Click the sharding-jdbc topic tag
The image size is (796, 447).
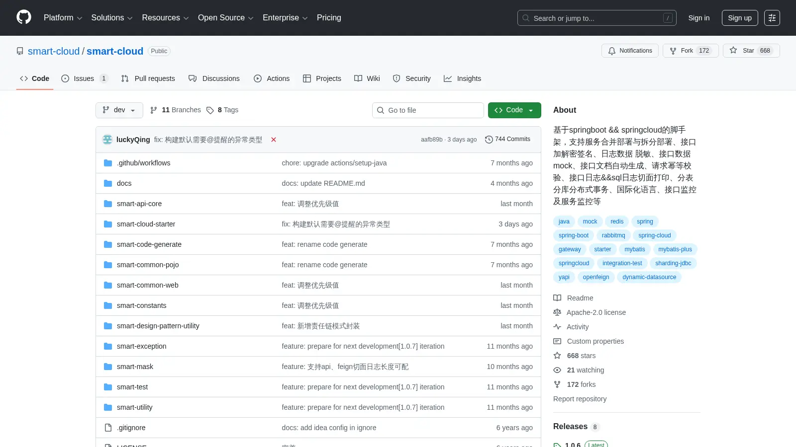point(673,263)
